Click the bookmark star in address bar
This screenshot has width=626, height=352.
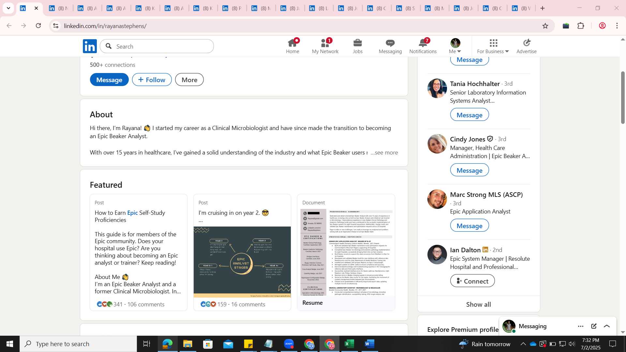click(x=545, y=26)
